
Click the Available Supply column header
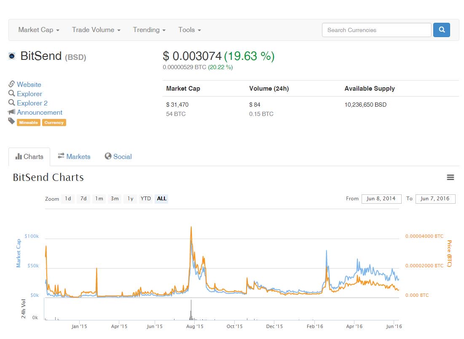370,89
